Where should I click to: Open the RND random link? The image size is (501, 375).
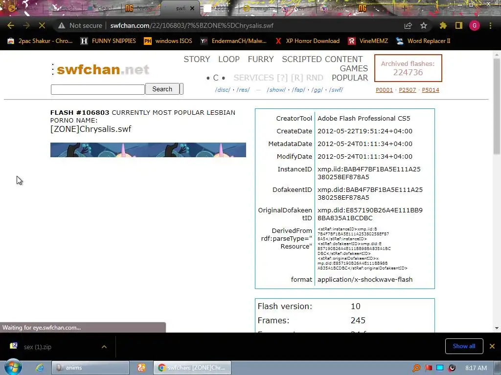[315, 78]
